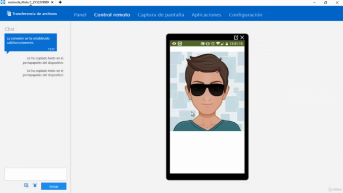Click the file transfer document icon
This screenshot has width=343, height=193.
(x=9, y=13)
